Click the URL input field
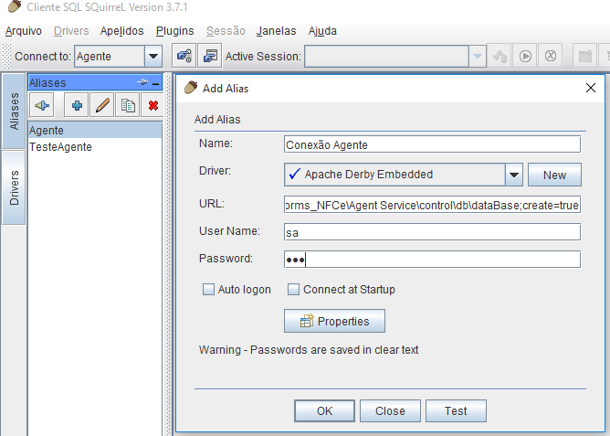The height and width of the screenshot is (436, 610). tap(432, 205)
